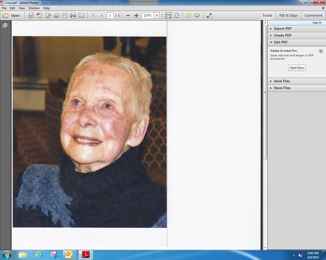Fit the page to window width
Screen dimensions: 326x260
[168, 15]
